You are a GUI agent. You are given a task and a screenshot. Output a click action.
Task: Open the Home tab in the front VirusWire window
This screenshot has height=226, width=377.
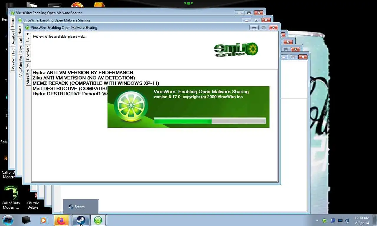point(27,37)
